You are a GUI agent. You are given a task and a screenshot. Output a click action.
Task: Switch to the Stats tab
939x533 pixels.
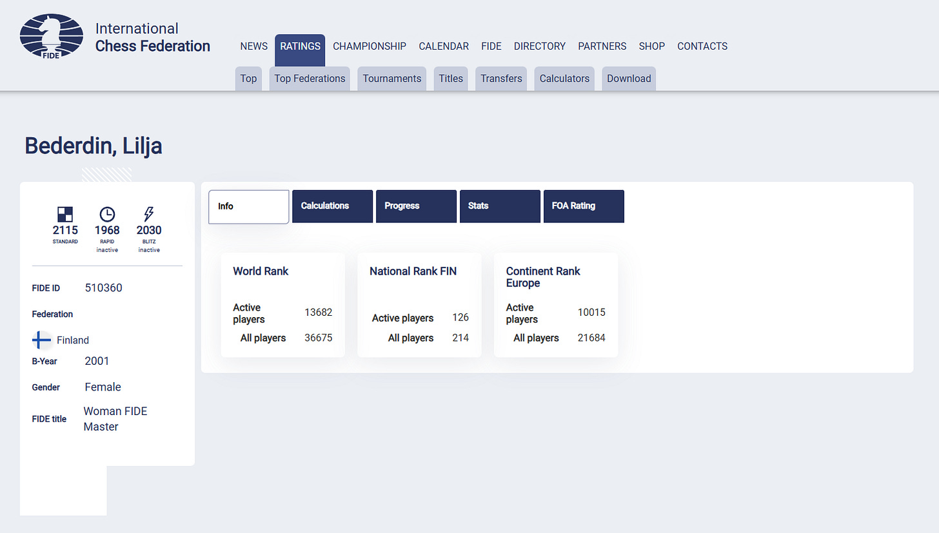pos(500,206)
